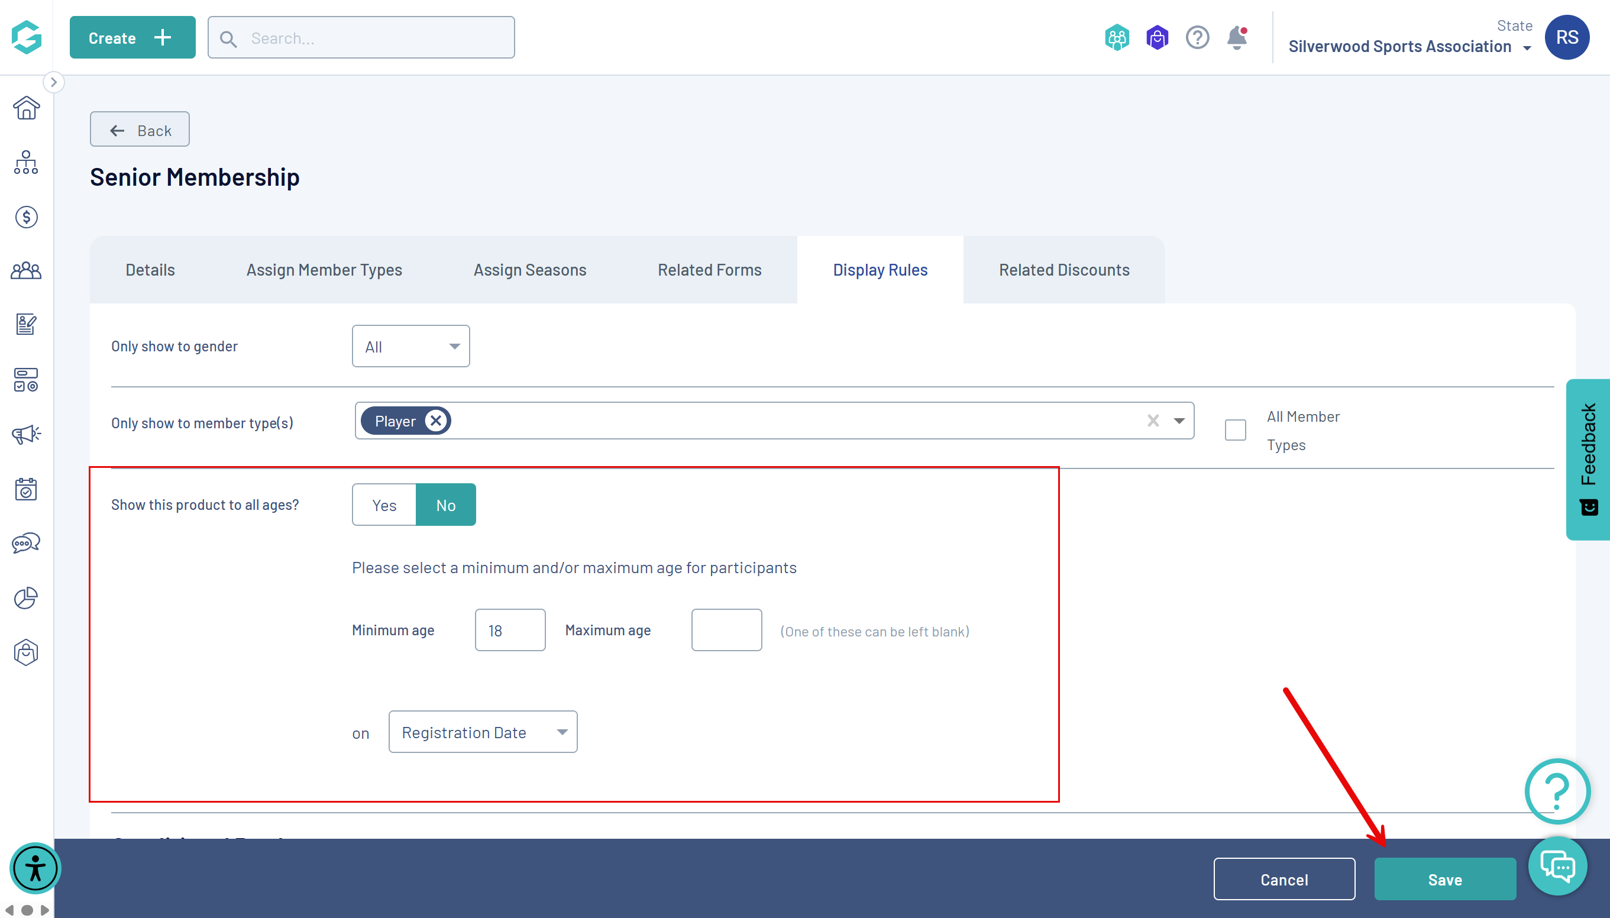This screenshot has height=918, width=1610.
Task: Open the accessibility widget icon
Action: (x=35, y=869)
